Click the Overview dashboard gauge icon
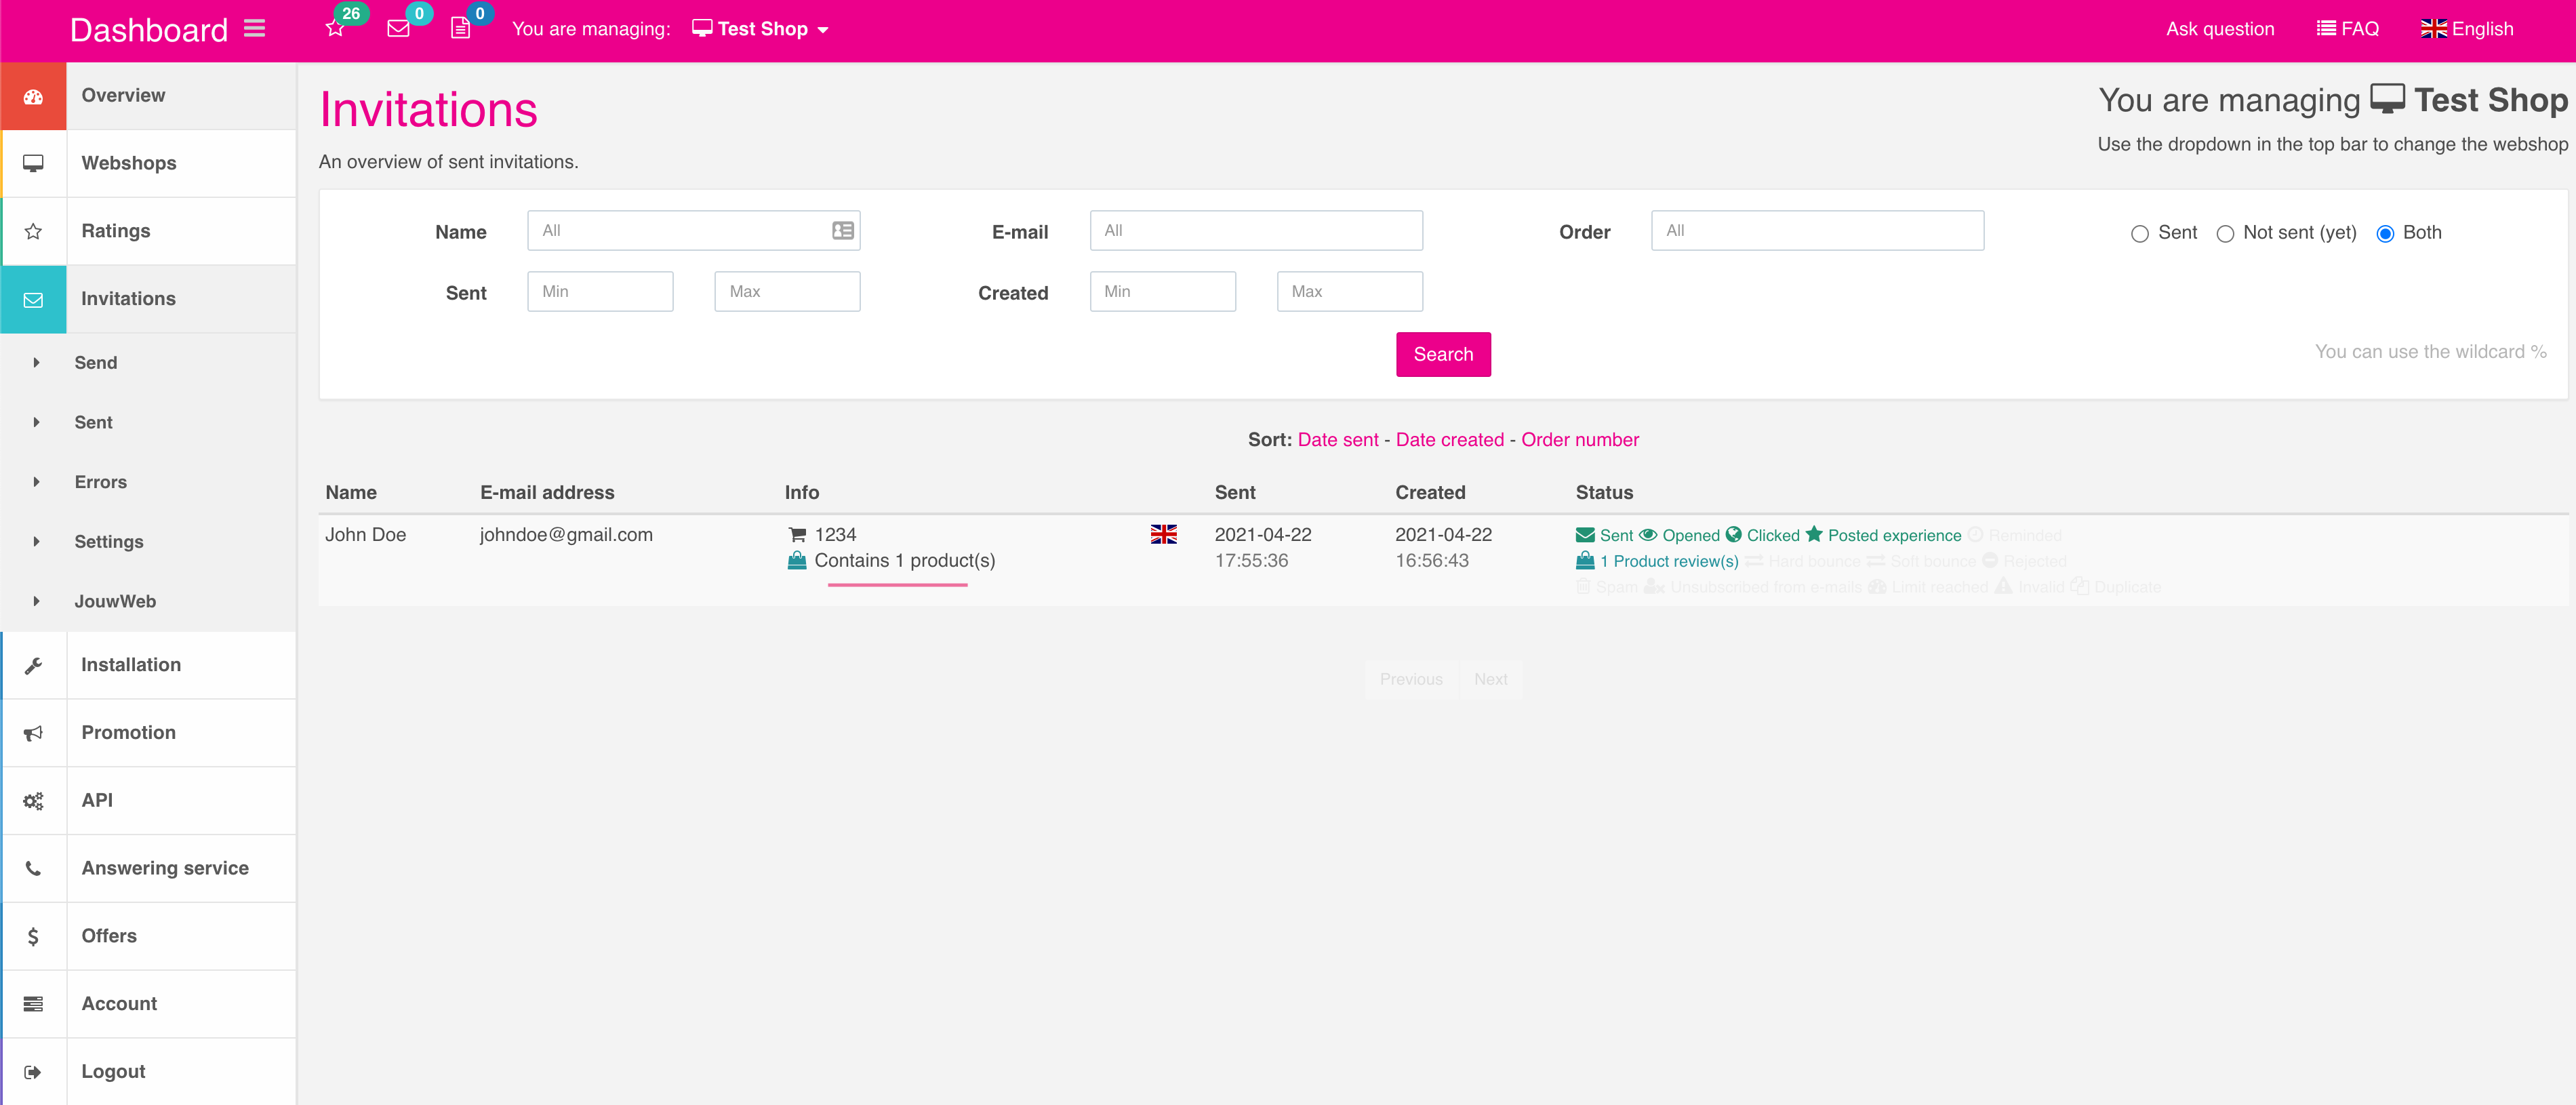2576x1105 pixels. pos(33,97)
